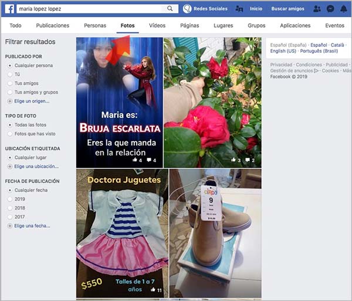
Task: Open the notifications bell icon
Action: point(344,9)
